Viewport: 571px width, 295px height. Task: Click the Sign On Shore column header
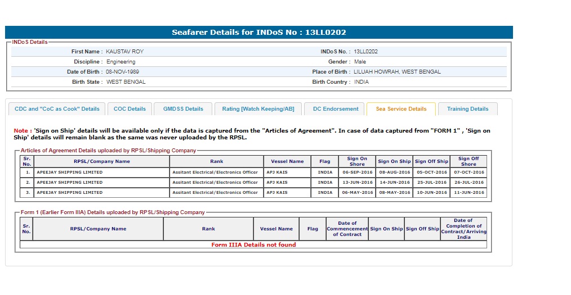pos(357,161)
